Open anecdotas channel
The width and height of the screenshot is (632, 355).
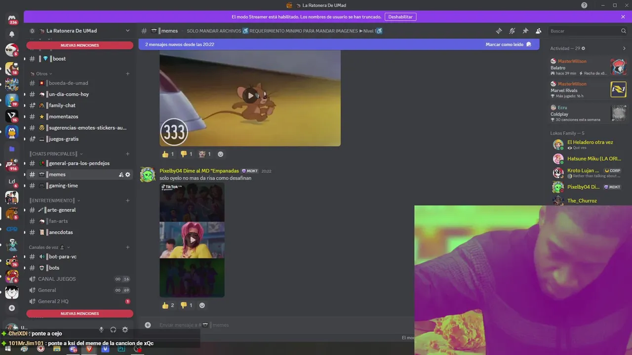[x=79, y=232]
